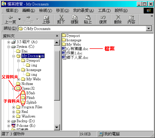The height and width of the screenshot is (138, 155).
Task: Select My Documents in folder tree
Action: click(33, 56)
